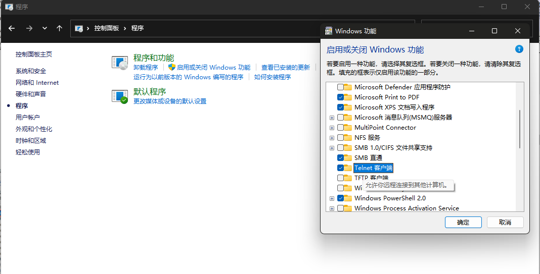
Task: Uncheck Microsoft Print to PDF
Action: coord(340,97)
